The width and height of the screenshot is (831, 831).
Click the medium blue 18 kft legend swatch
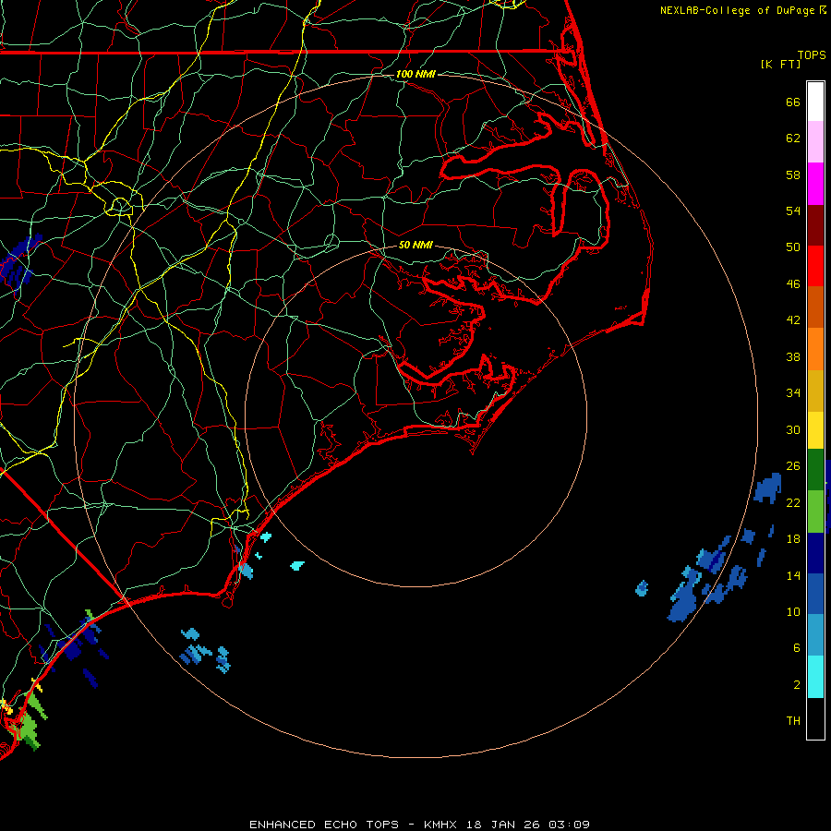815,594
